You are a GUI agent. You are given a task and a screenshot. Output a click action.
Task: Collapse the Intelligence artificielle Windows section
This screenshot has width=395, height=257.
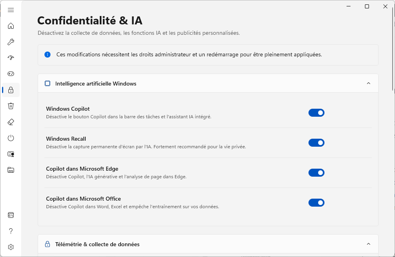pyautogui.click(x=368, y=83)
